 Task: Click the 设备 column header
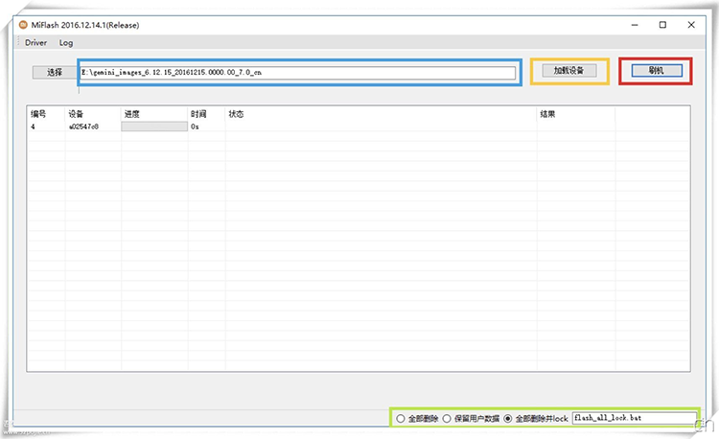tap(77, 114)
